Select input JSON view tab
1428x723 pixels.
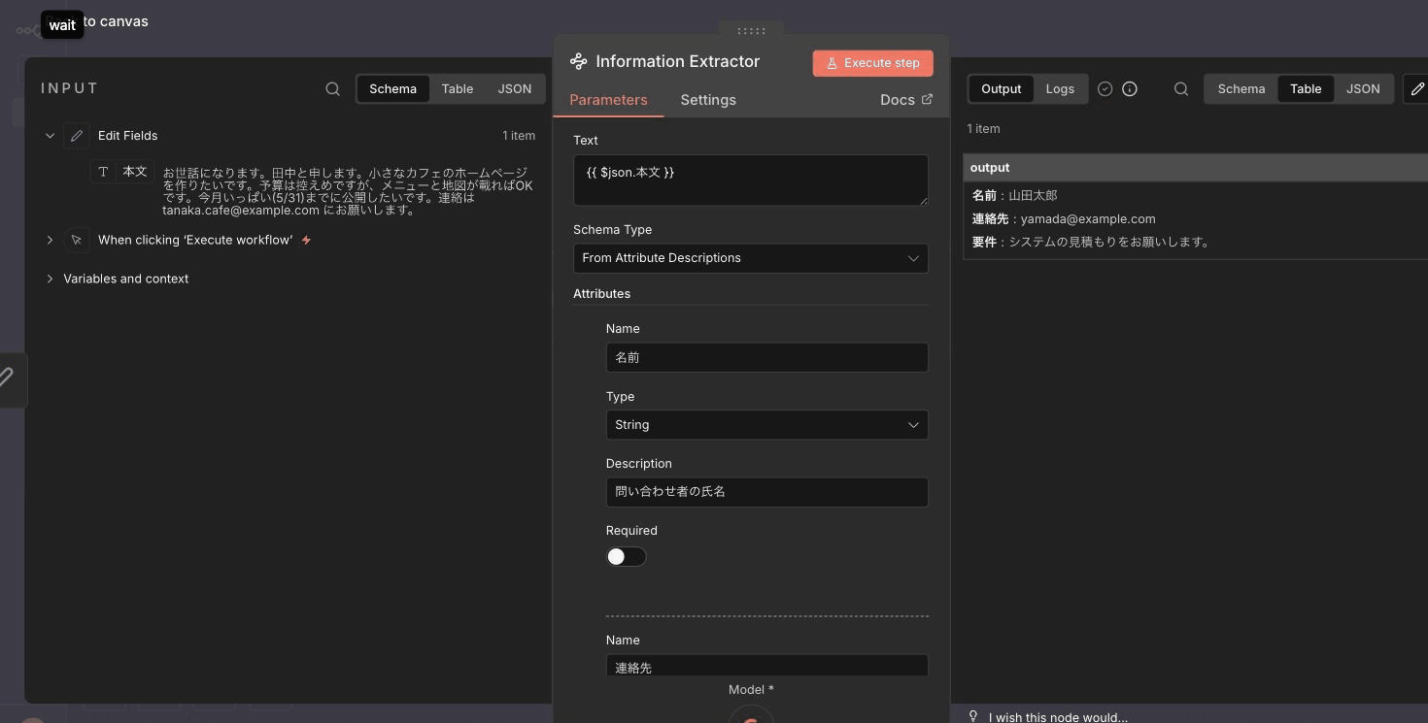(515, 88)
